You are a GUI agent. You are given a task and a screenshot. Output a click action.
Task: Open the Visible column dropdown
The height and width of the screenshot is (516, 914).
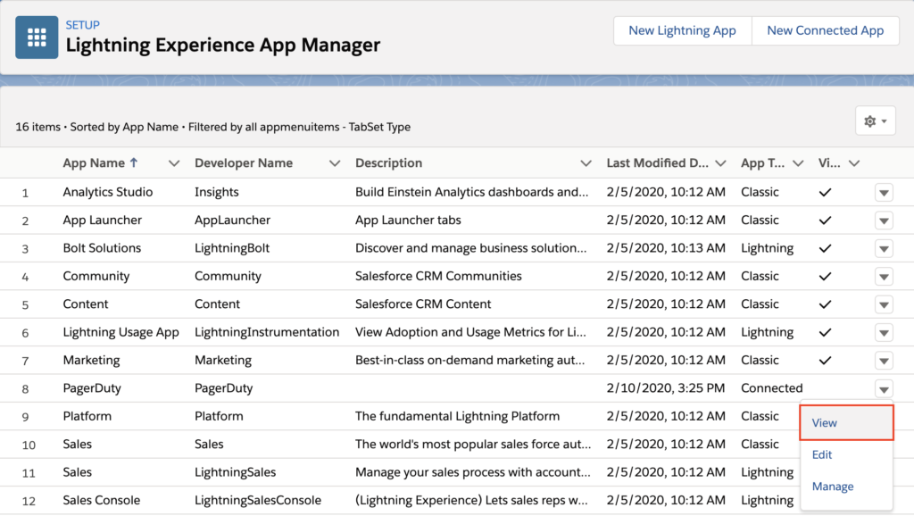tap(854, 163)
